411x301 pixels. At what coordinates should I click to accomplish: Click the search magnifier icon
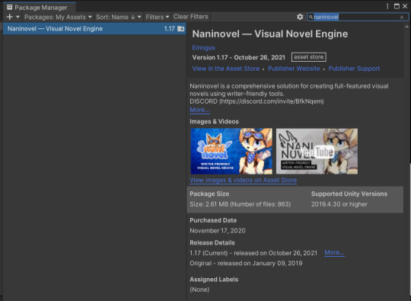pos(311,17)
